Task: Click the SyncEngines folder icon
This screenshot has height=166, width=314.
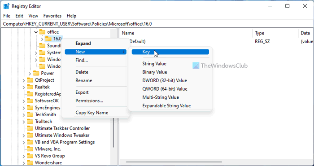Action: click(30, 108)
